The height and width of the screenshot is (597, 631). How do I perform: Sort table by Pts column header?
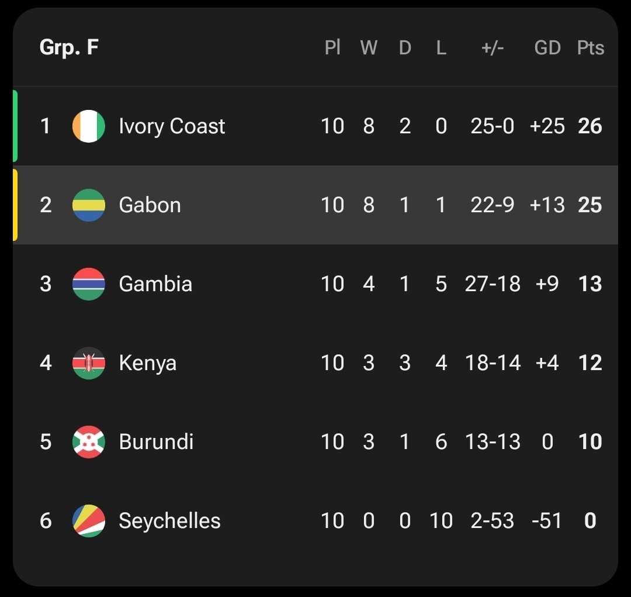590,48
